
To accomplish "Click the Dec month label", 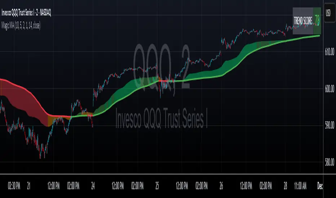I will pos(320,186).
